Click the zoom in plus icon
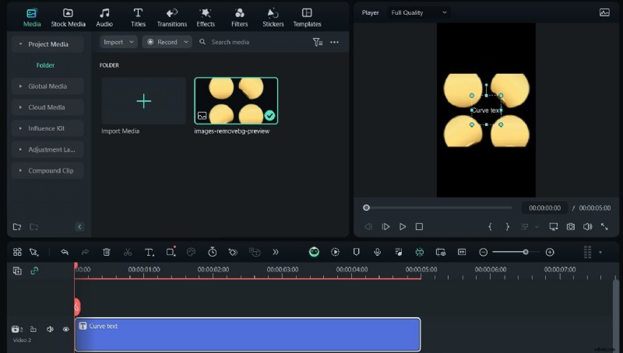The image size is (623, 353). pyautogui.click(x=550, y=252)
